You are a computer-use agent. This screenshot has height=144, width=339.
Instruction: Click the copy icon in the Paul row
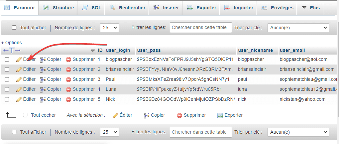pyautogui.click(x=43, y=79)
